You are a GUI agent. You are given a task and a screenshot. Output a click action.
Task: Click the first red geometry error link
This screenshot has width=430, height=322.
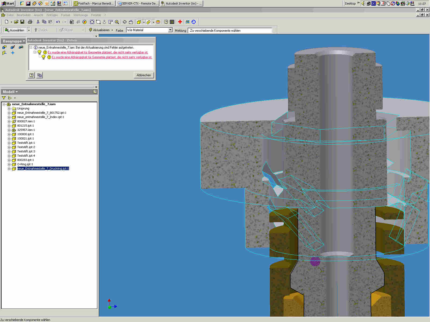98,52
